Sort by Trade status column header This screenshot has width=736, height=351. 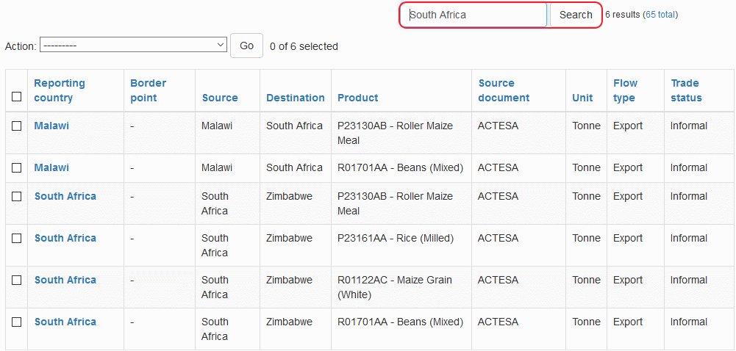(686, 90)
